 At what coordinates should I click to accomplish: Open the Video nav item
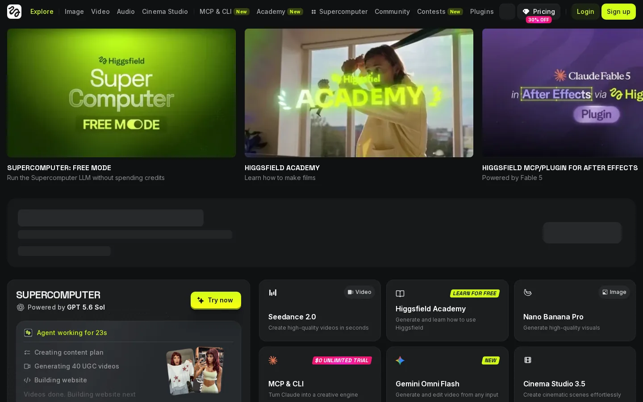point(100,12)
